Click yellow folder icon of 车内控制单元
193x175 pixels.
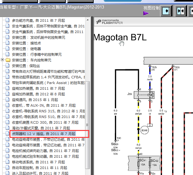8,60
